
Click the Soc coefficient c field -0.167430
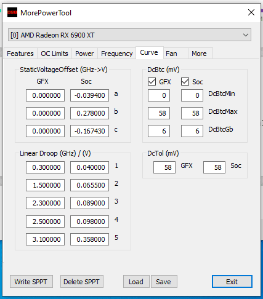[x=89, y=131]
